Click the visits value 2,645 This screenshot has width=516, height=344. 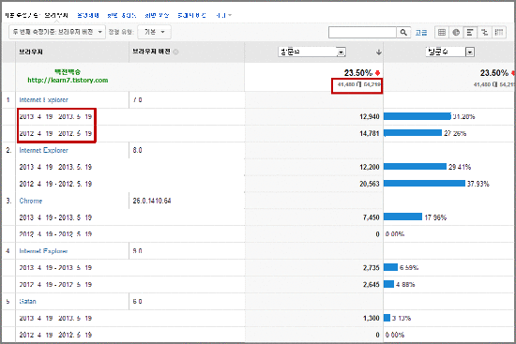pyautogui.click(x=372, y=284)
